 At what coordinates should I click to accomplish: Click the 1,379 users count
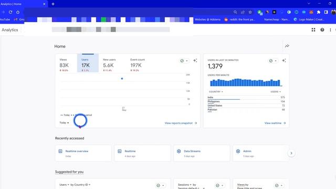[215, 66]
